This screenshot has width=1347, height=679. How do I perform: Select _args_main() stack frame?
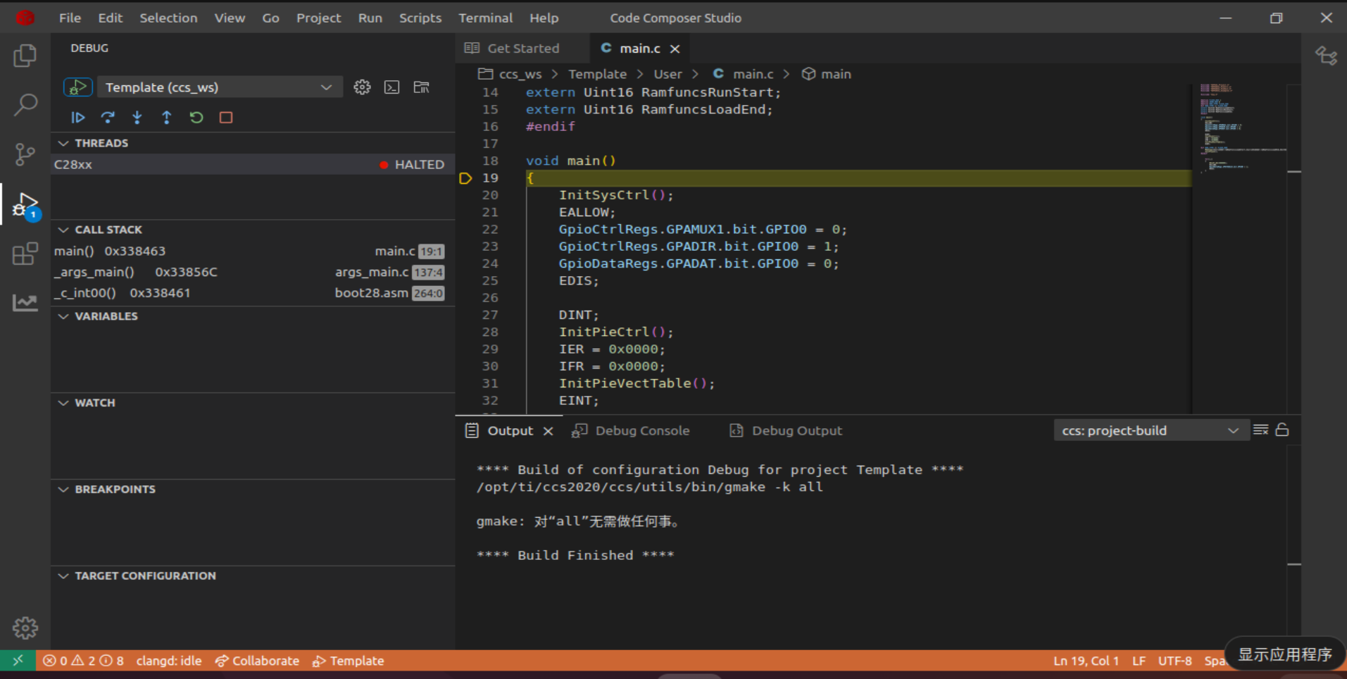[x=253, y=272]
